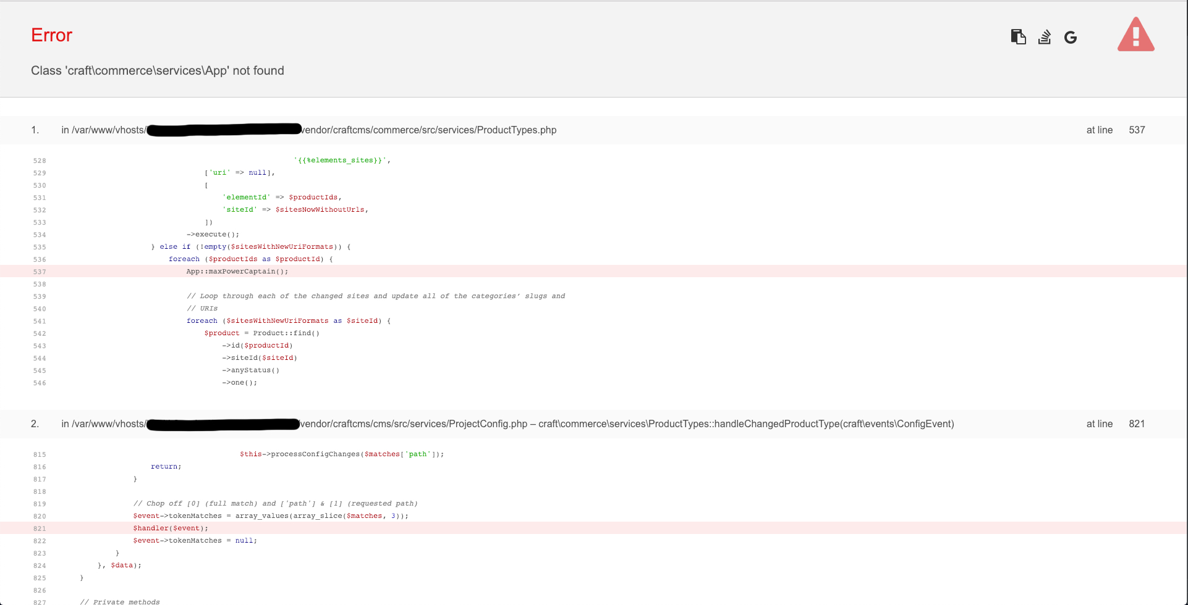
Task: Click the 'Error' page heading
Action: click(x=51, y=35)
